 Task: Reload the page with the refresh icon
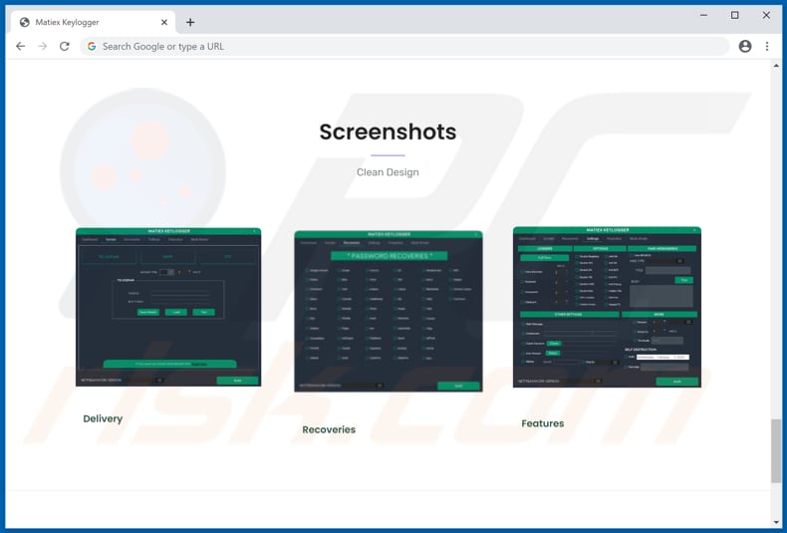tap(64, 46)
